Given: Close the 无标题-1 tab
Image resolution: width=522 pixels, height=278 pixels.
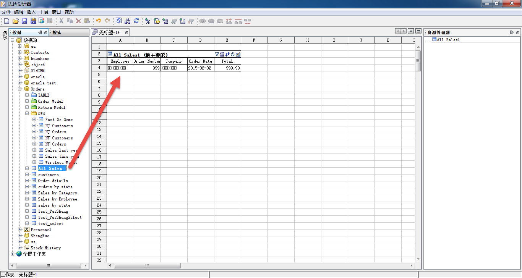Looking at the screenshot, I should pyautogui.click(x=126, y=32).
